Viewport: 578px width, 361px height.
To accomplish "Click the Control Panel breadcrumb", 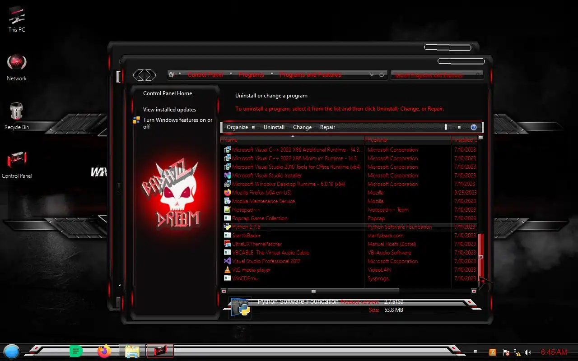I will (205, 75).
